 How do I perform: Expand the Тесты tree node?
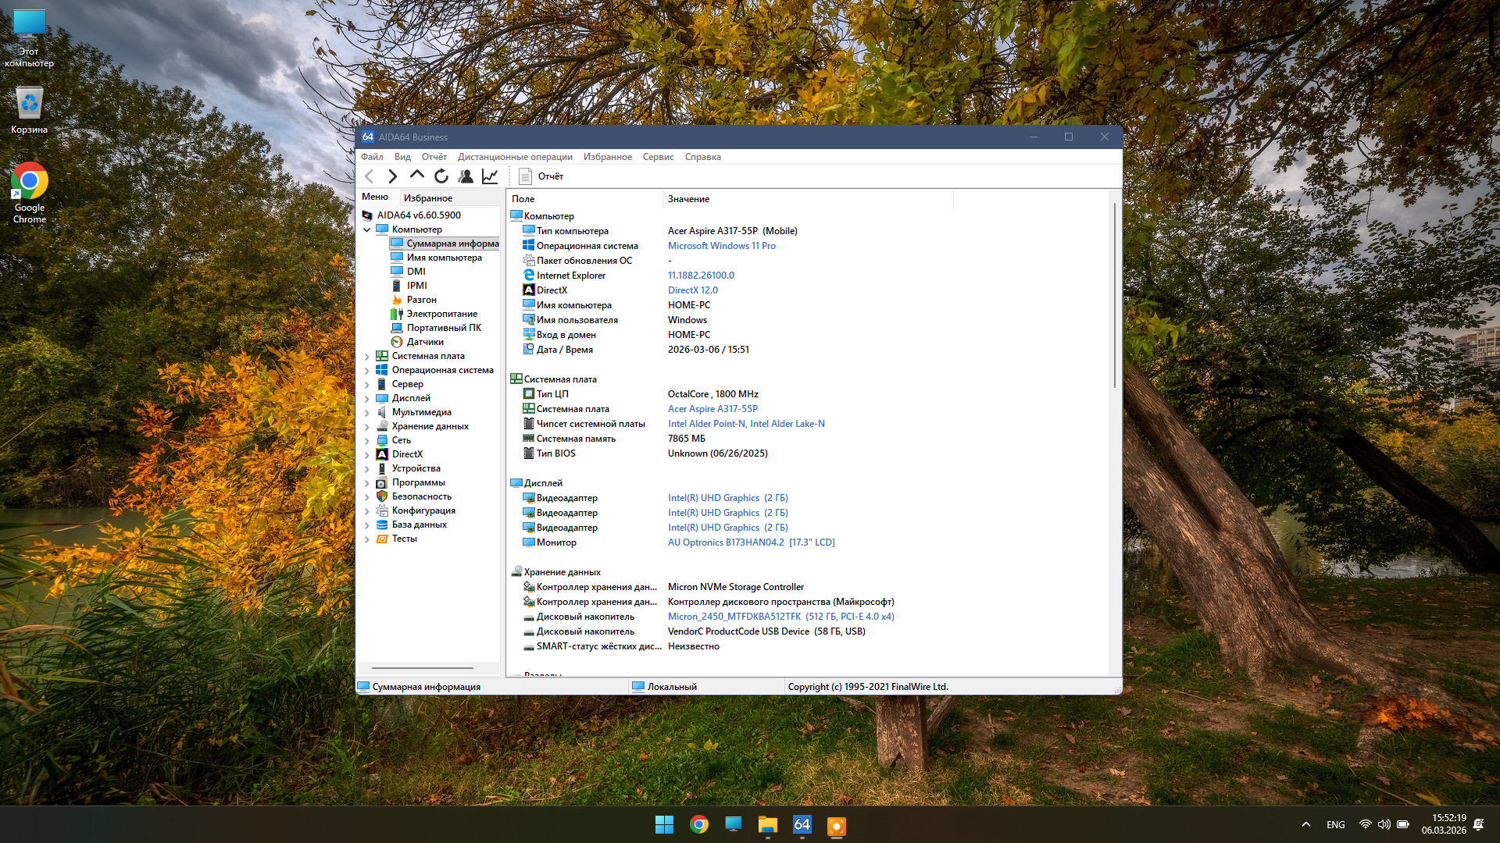pos(367,539)
